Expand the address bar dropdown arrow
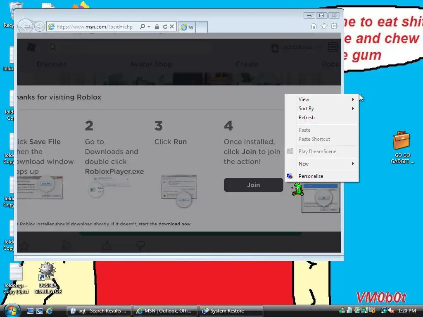423x317 pixels. [x=149, y=27]
